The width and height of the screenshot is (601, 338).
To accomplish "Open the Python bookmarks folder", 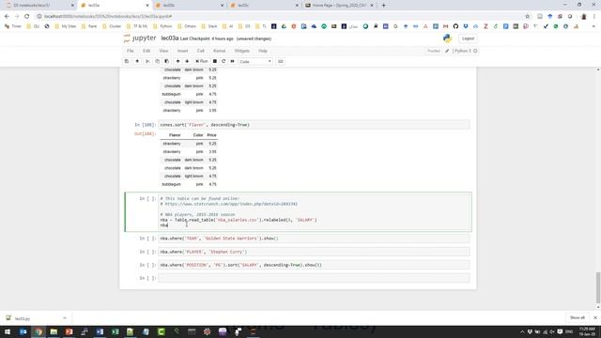I will coord(162,26).
